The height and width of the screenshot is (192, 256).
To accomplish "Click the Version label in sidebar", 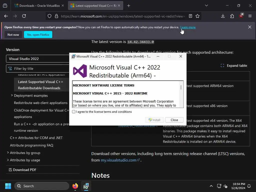I will point(12,50).
